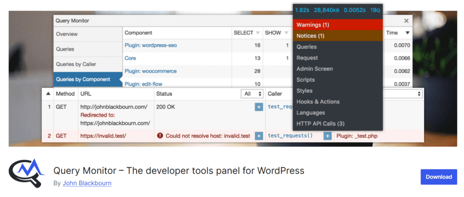Select the Queries sidebar tab
Viewport: 464px width, 197px height.
tap(88, 49)
